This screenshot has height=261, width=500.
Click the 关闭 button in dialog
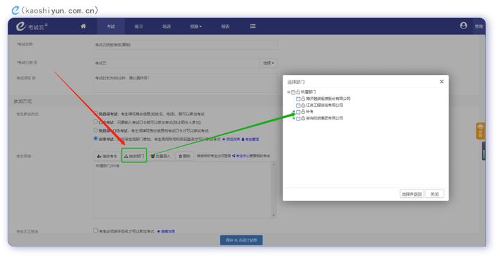point(434,194)
